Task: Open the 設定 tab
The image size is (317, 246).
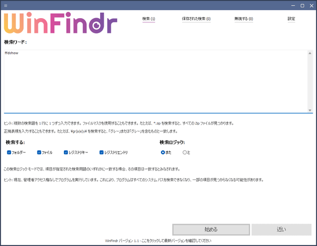Action: pyautogui.click(x=291, y=19)
